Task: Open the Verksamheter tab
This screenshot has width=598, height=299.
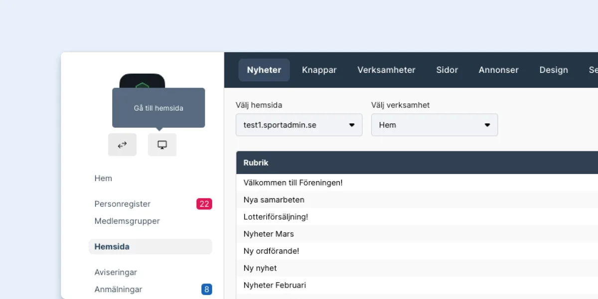Action: (x=386, y=70)
